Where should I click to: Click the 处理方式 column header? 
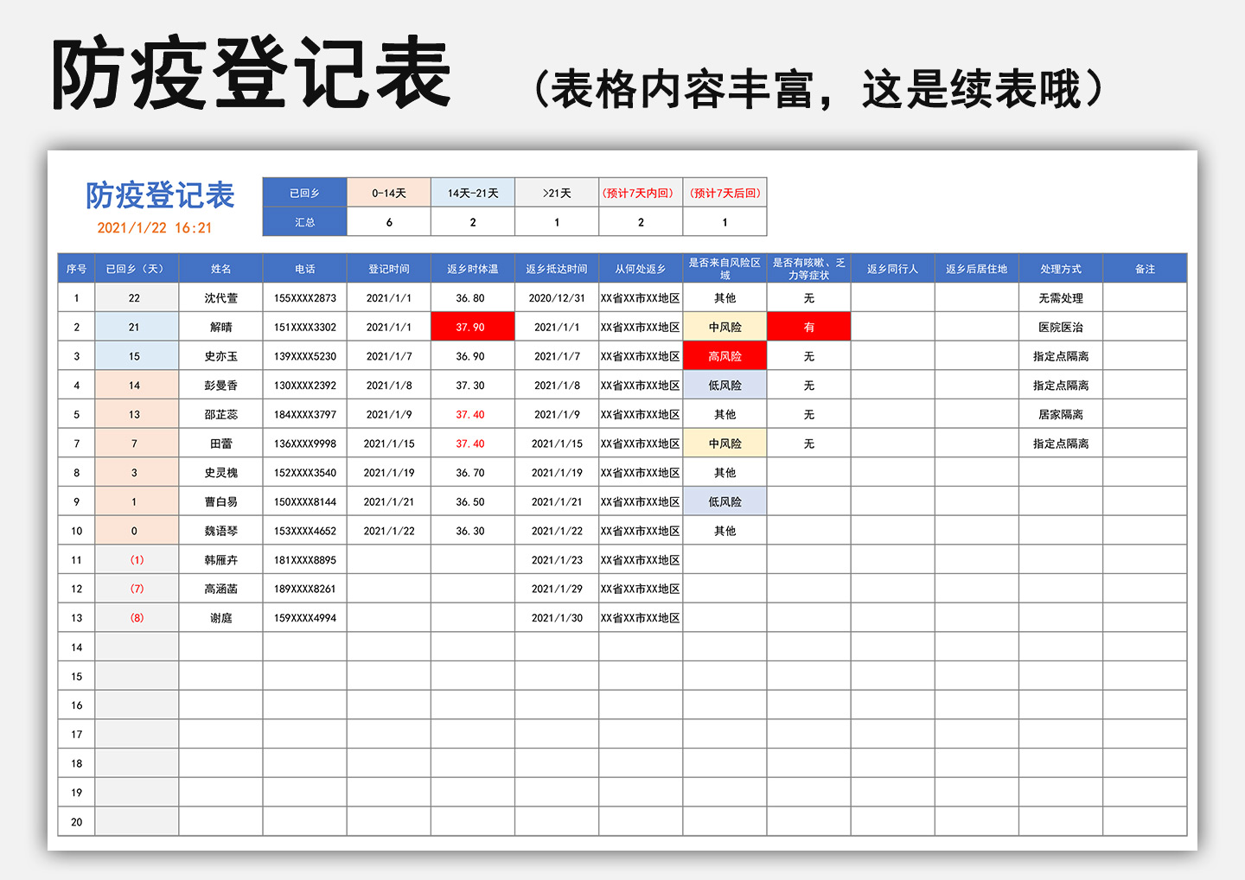click(x=1061, y=269)
